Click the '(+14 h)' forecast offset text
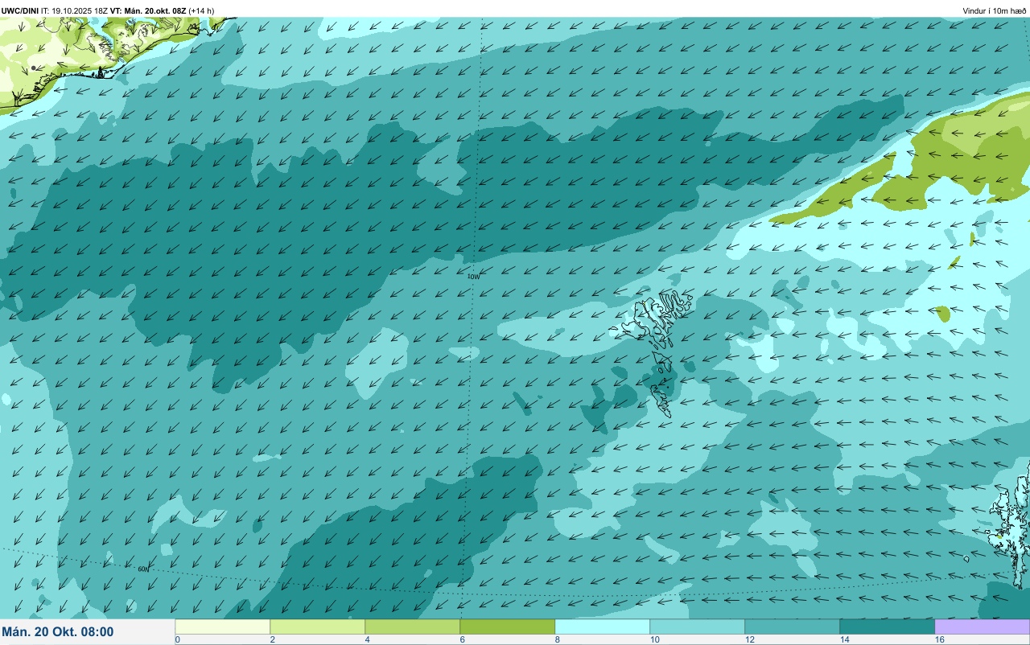This screenshot has height=645, width=1030. tap(201, 10)
